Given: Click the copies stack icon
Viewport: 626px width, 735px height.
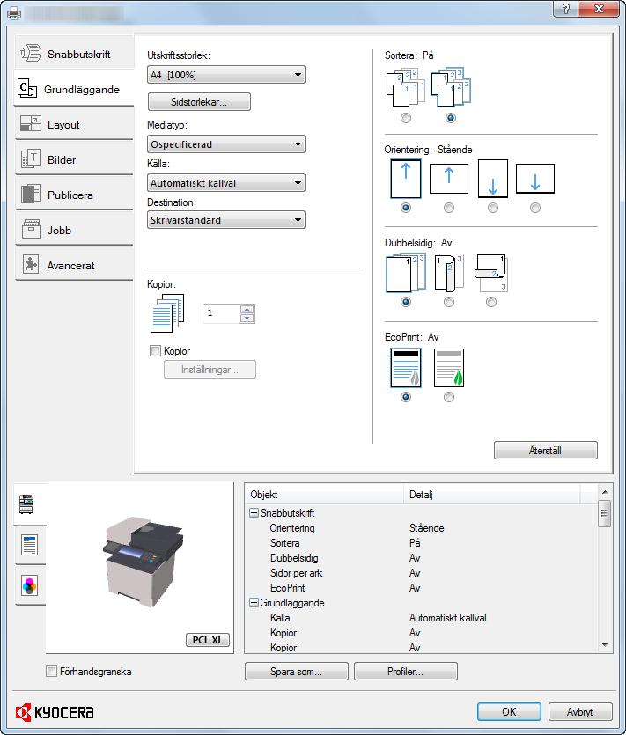Looking at the screenshot, I should 167,313.
